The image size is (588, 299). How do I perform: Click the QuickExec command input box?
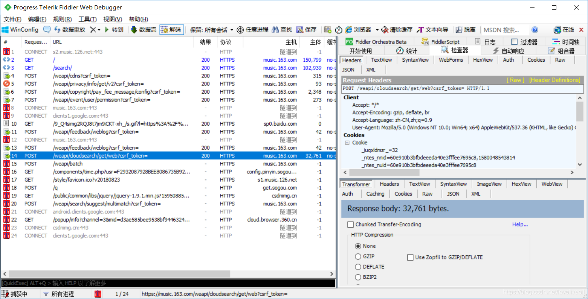pyautogui.click(x=168, y=283)
